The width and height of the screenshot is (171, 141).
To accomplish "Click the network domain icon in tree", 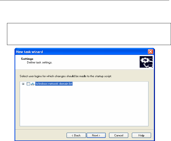I will click(x=32, y=84).
